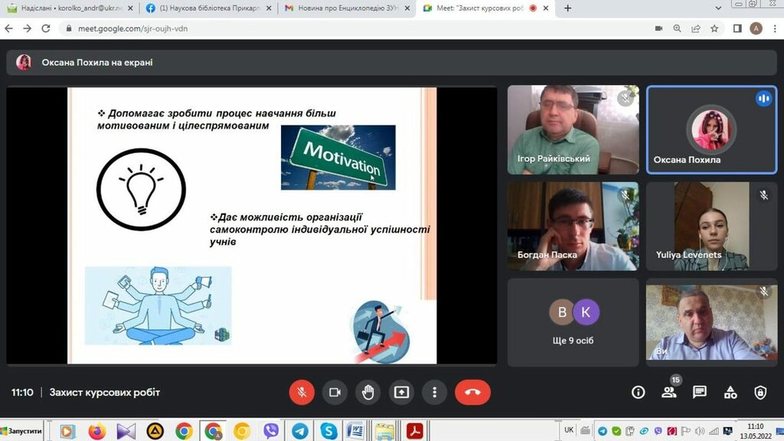This screenshot has width=784, height=441.
Task: Open host controls shield icon
Action: (x=760, y=392)
